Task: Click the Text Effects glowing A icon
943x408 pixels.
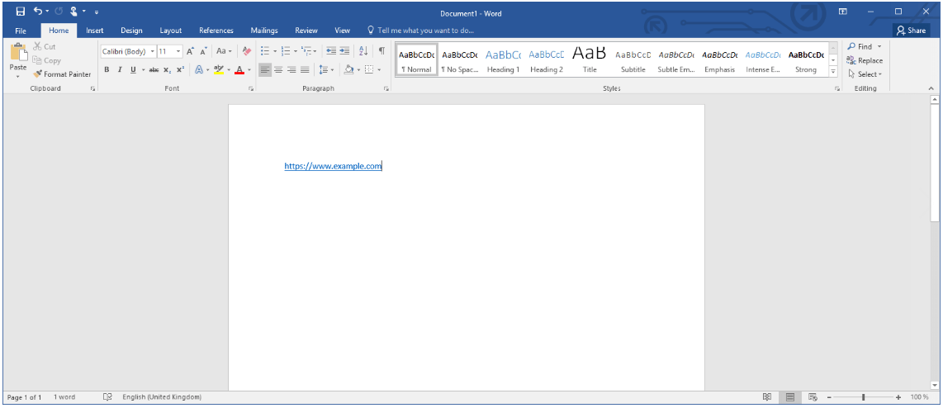Action: [x=199, y=70]
